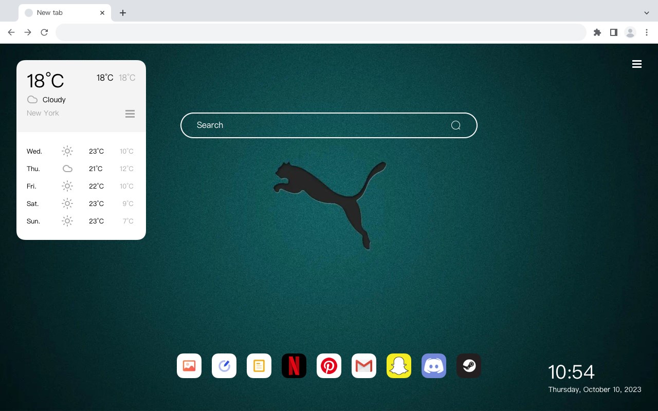Close the New tab tab
This screenshot has height=411, width=658.
click(x=102, y=13)
